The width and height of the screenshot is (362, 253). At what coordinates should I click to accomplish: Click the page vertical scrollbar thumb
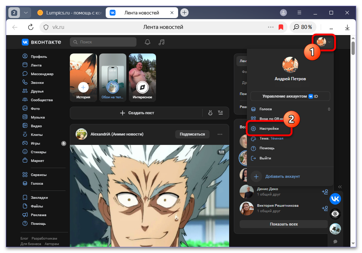pos(353,48)
